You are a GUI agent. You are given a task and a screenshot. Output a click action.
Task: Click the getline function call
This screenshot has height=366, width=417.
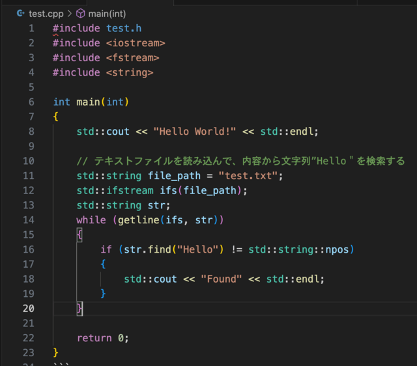click(x=138, y=220)
